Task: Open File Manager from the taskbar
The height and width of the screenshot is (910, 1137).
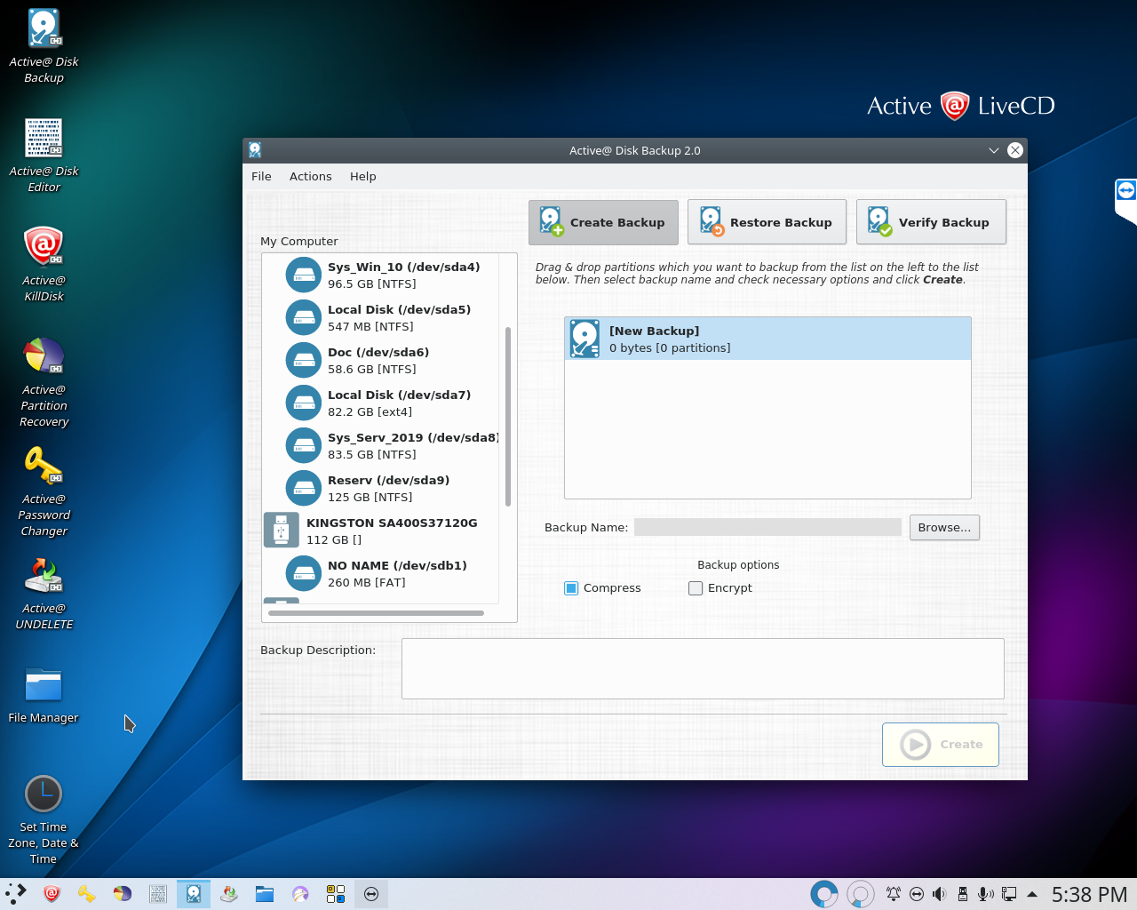Action: click(265, 894)
